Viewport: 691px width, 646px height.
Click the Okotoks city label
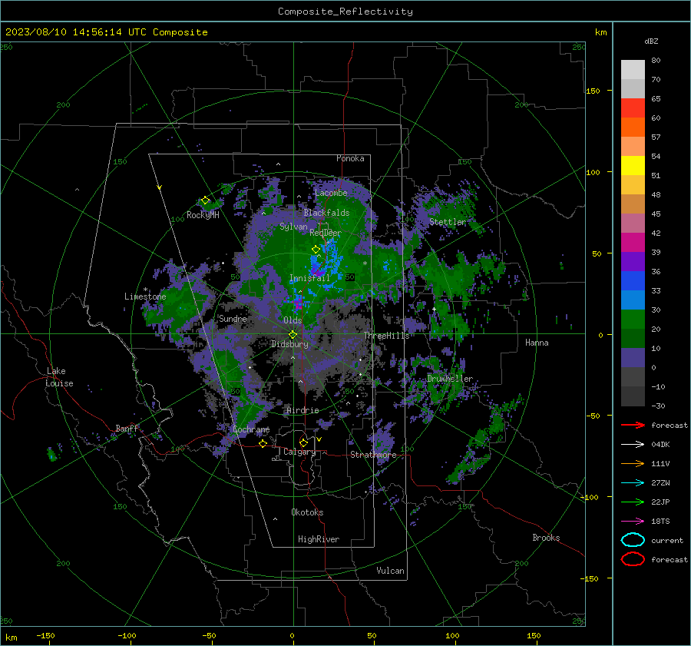(x=307, y=512)
